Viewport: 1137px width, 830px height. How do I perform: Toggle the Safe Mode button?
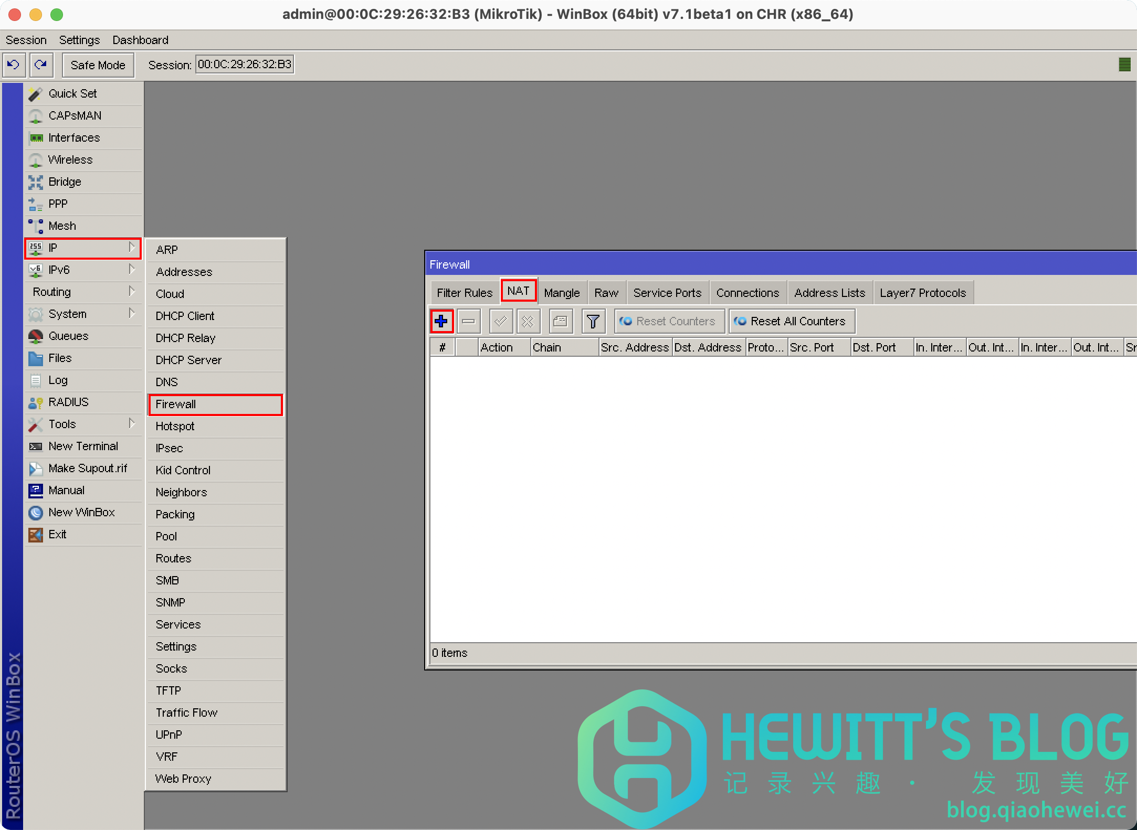pos(98,65)
